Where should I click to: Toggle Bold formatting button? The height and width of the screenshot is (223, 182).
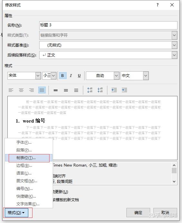pyautogui.click(x=63, y=75)
